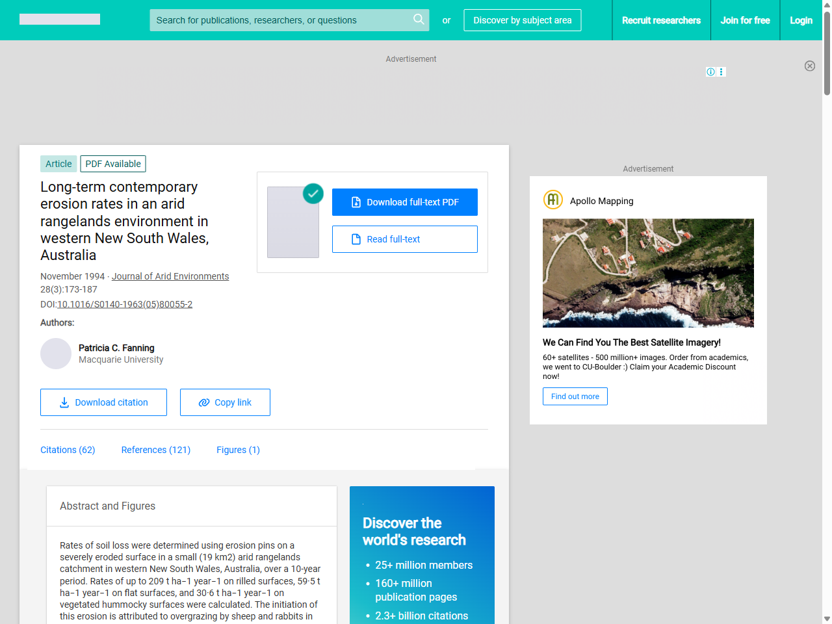The image size is (832, 624).
Task: Open the ad options three-dot icon
Action: click(721, 71)
